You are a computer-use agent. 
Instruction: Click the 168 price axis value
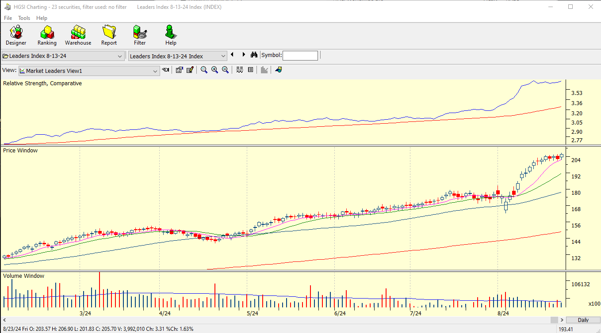coord(576,209)
